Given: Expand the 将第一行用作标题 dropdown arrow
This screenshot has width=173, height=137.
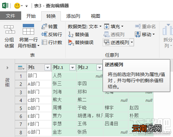Looking at the screenshot, I should (x=38, y=46).
